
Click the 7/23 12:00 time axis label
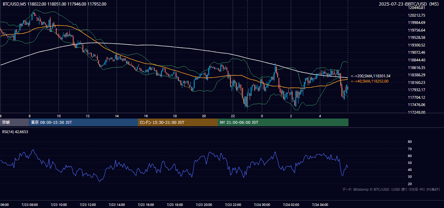(88, 205)
